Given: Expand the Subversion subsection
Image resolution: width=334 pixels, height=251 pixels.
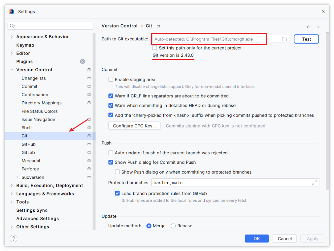Looking at the screenshot, I should [x=17, y=177].
